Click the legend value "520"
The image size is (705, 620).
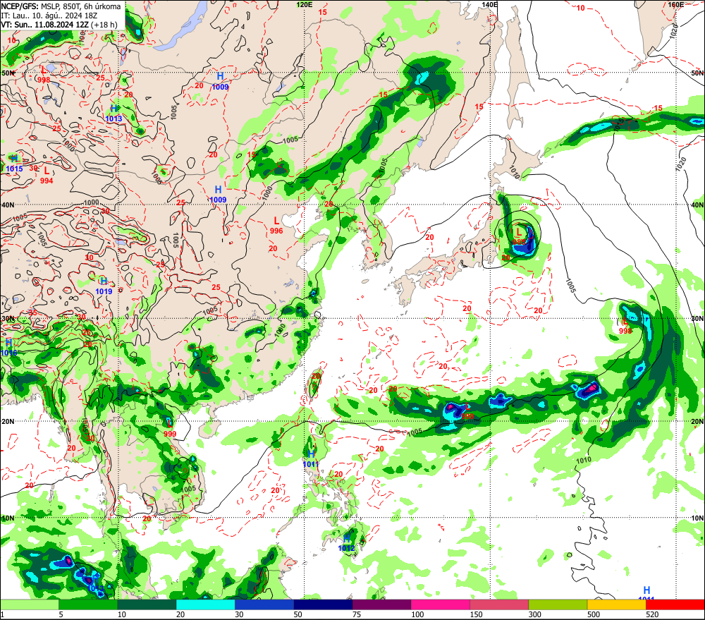(x=652, y=614)
